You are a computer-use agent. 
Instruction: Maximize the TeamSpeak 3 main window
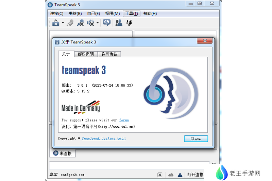200,3
